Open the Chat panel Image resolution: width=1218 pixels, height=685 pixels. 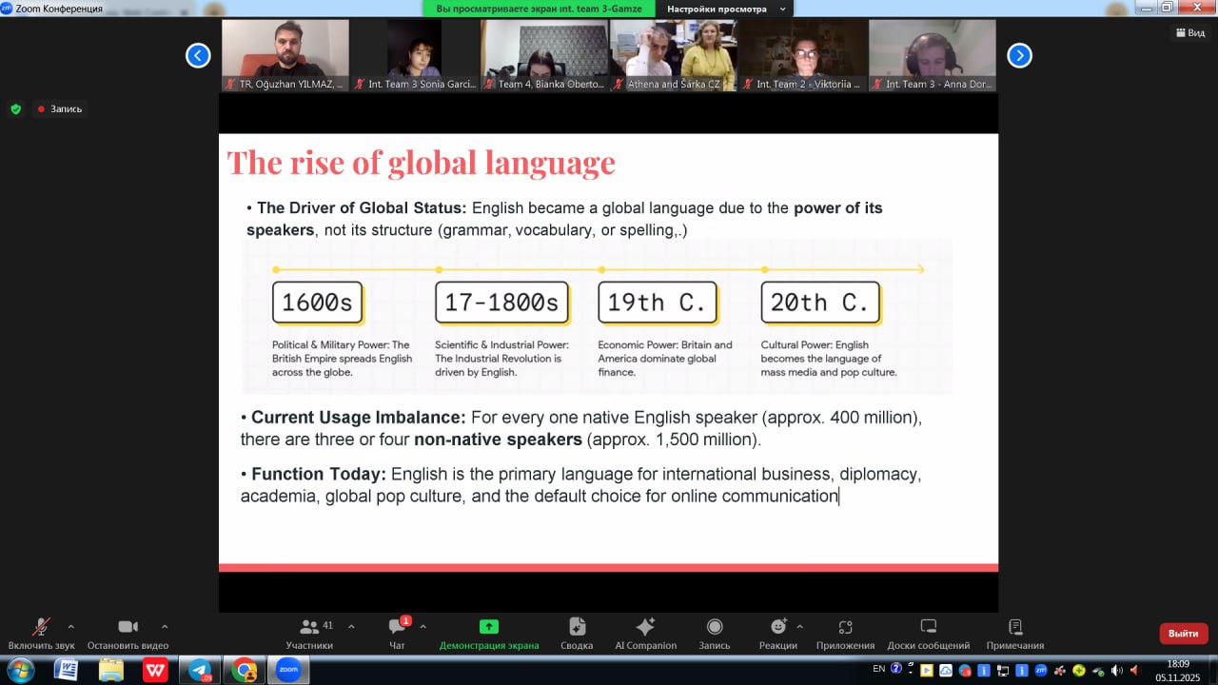(x=397, y=627)
